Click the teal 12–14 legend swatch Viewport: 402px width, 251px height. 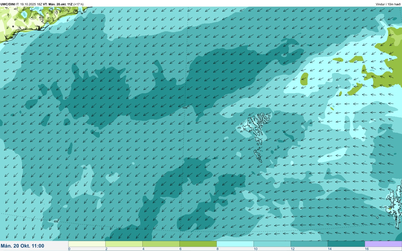(x=309, y=244)
